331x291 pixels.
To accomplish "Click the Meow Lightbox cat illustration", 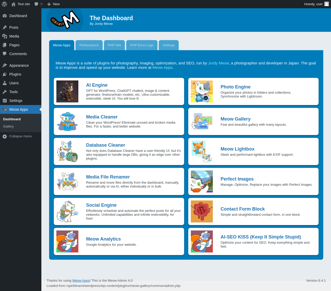I will tap(202, 151).
